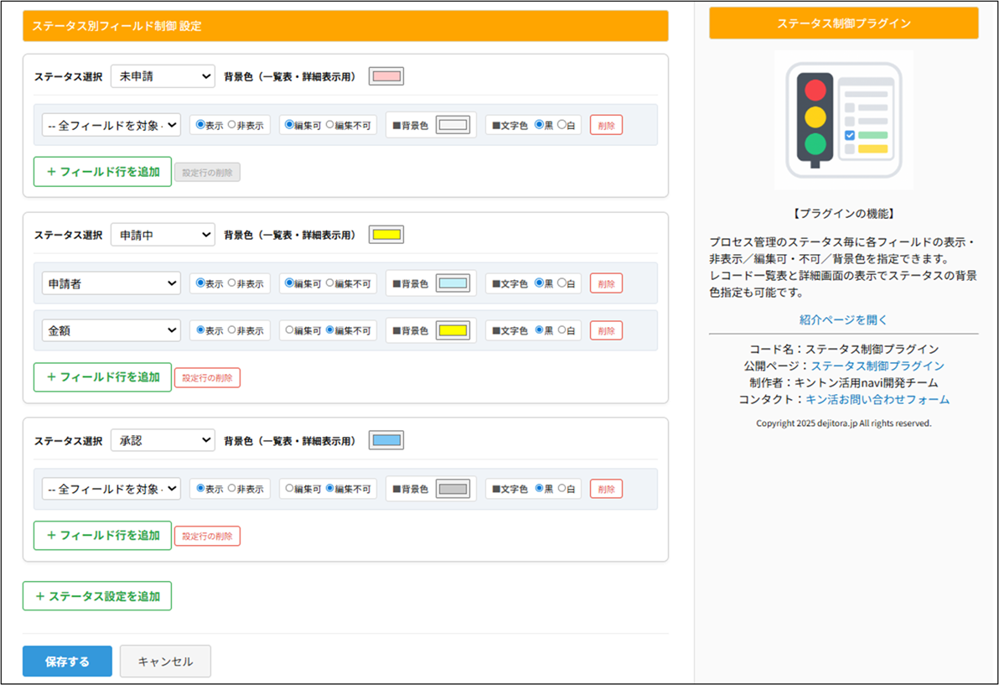Open the 申請者 field dropdown

point(111,283)
